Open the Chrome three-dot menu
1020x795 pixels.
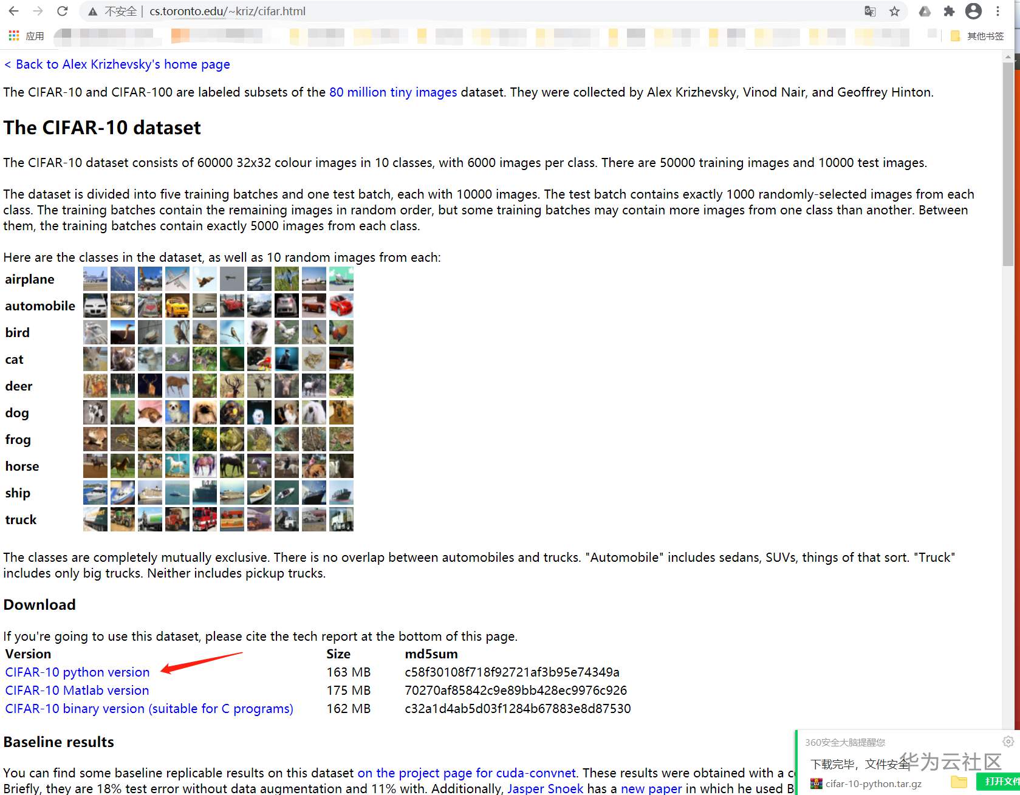[998, 11]
